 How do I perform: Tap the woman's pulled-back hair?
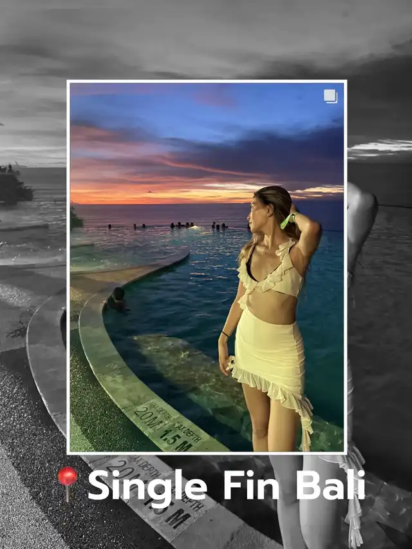[277, 203]
